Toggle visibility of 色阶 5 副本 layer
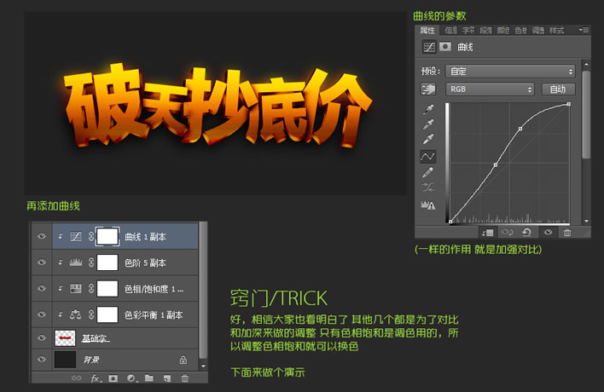Viewport: 604px width, 392px height. (42, 262)
